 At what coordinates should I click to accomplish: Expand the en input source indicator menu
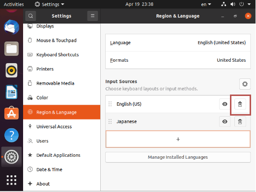[x=206, y=4]
